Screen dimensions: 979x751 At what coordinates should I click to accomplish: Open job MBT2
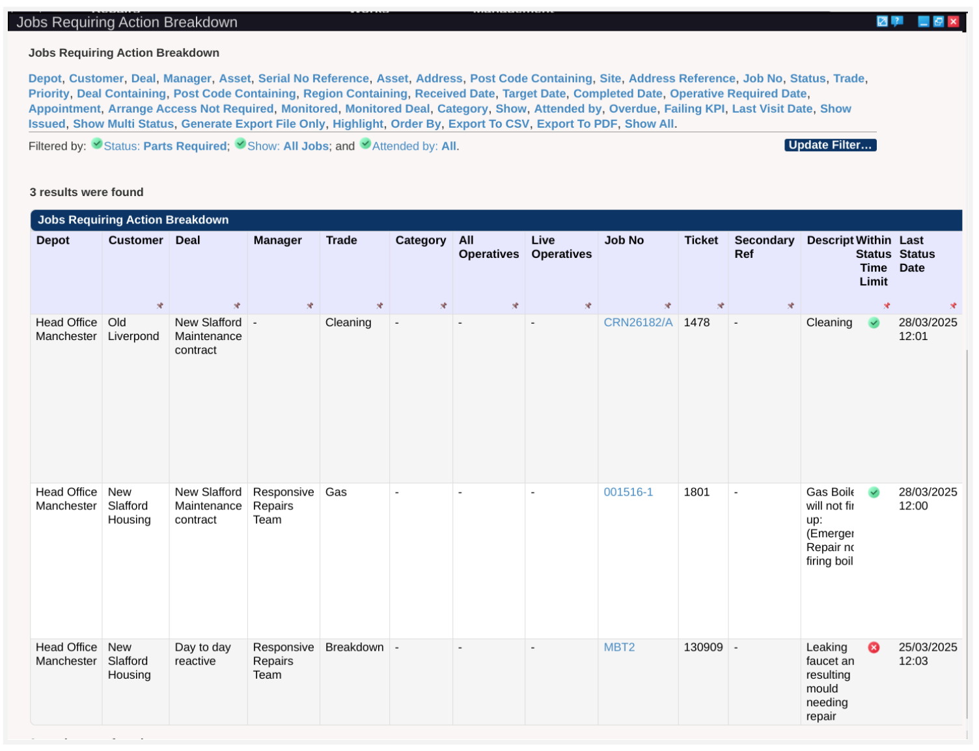pos(619,647)
